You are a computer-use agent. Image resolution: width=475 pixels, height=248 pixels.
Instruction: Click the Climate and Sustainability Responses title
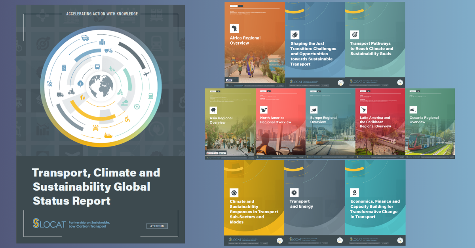click(x=254, y=212)
